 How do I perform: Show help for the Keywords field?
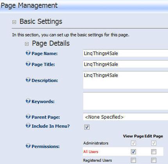tap(28, 101)
